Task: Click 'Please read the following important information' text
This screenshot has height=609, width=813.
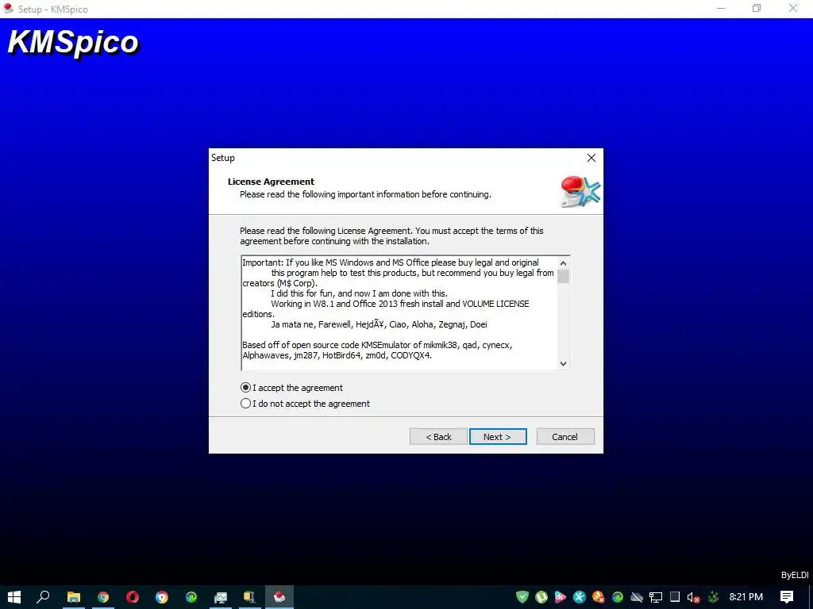Action: pos(365,194)
